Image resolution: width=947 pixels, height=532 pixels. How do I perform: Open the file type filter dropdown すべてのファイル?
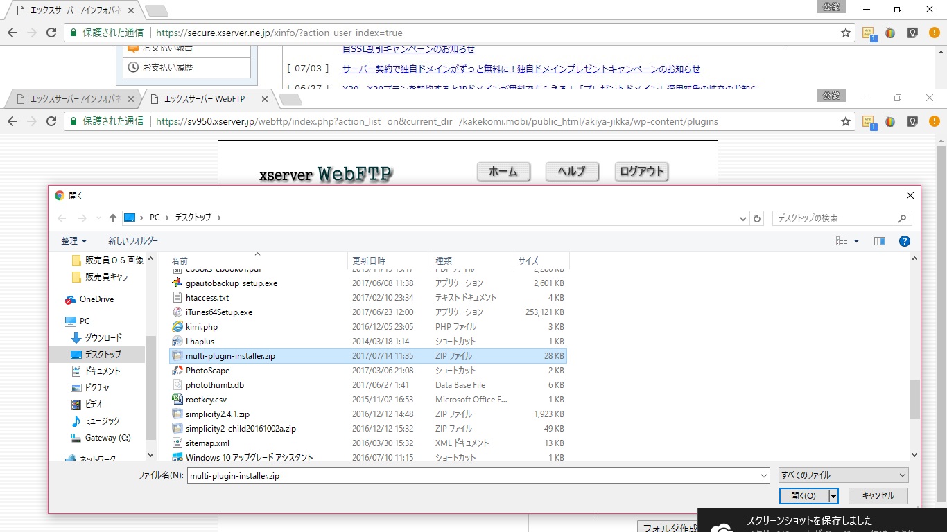pos(843,475)
